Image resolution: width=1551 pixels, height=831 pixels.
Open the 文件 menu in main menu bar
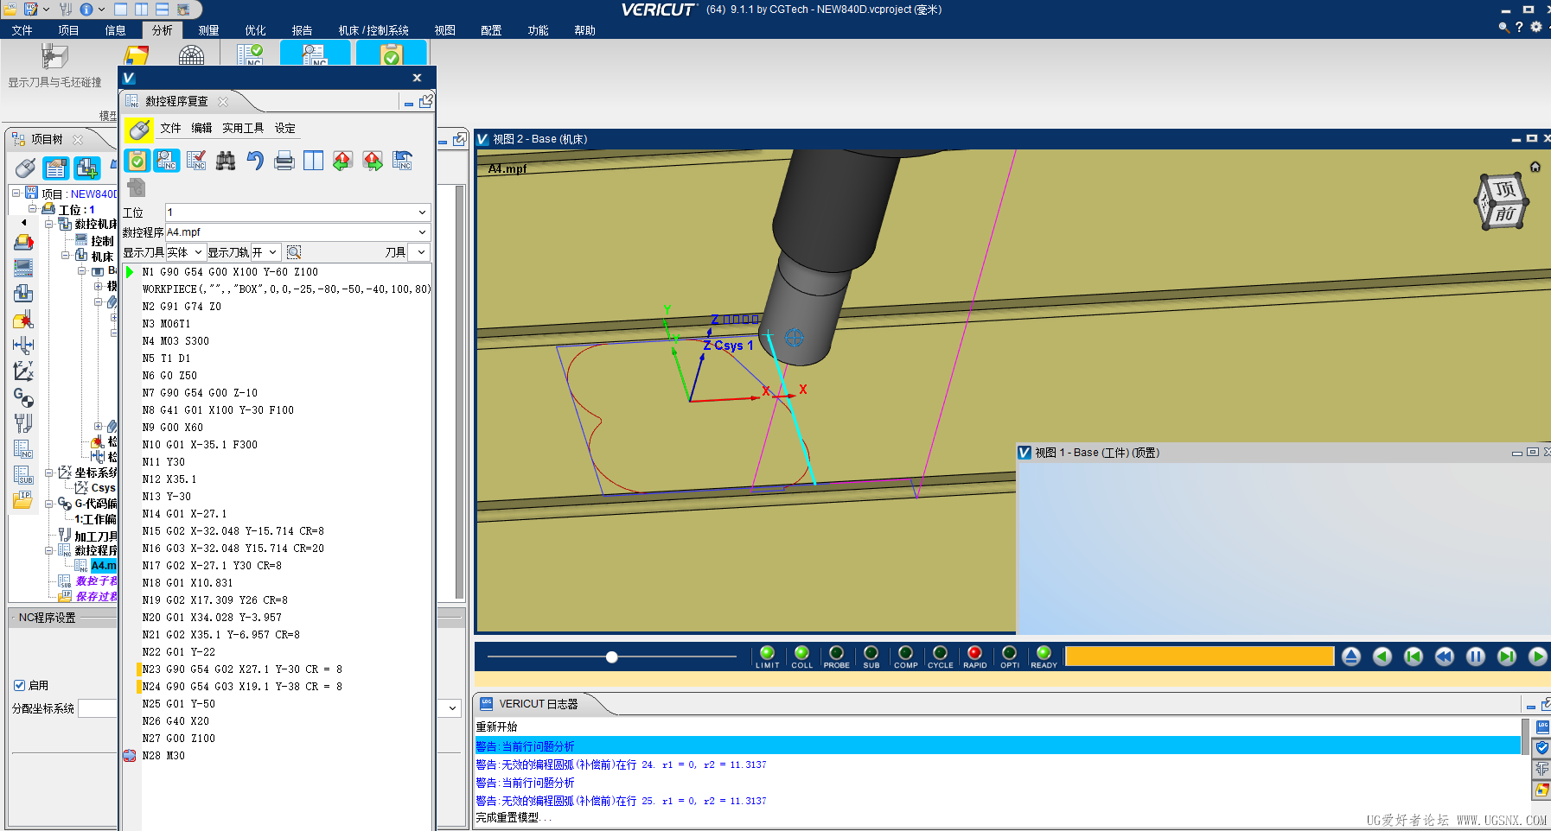tap(22, 30)
